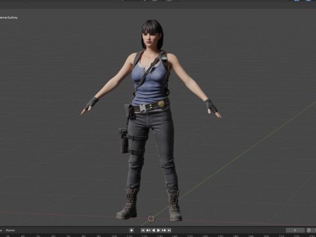
Task: Play the animation in reverse
Action: 153,230
